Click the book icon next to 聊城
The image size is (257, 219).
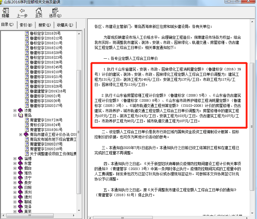click(x=20, y=202)
